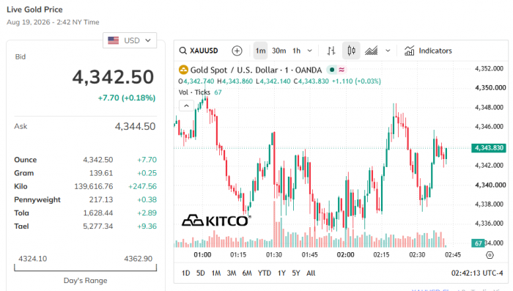Open the Indicators menu
Viewport: 513px width, 291px height.
(428, 51)
